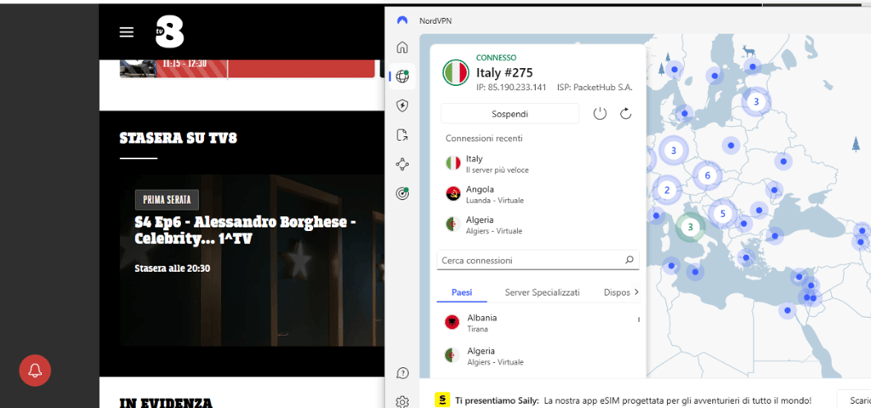The width and height of the screenshot is (871, 408).
Task: Switch to the Paesi tab
Action: pyautogui.click(x=462, y=292)
